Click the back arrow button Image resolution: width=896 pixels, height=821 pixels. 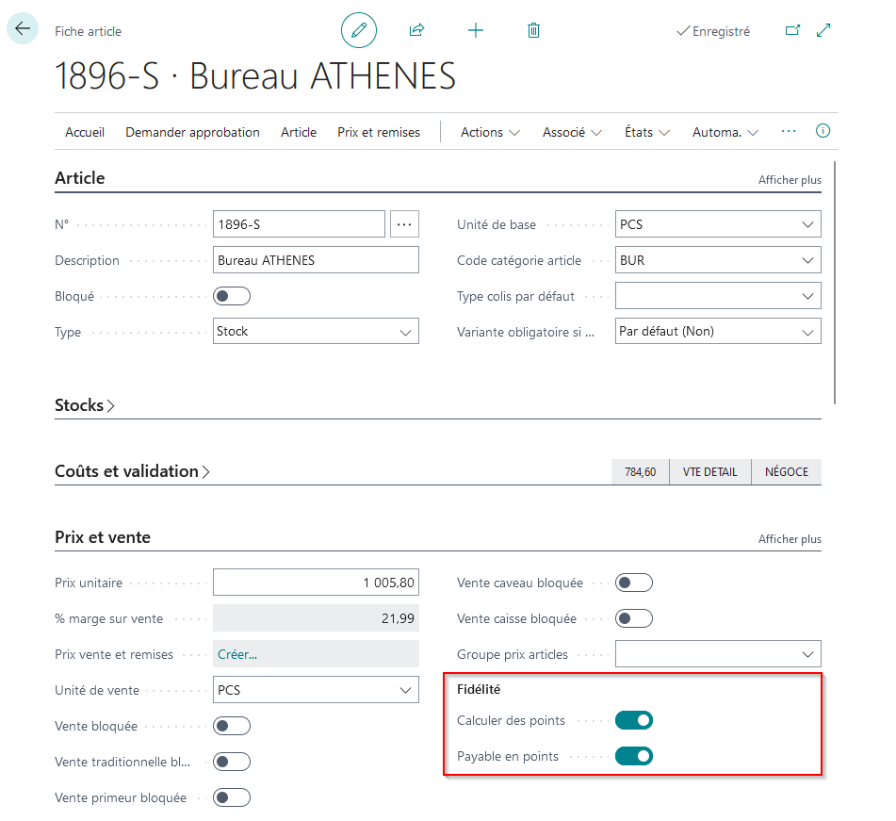click(x=23, y=28)
